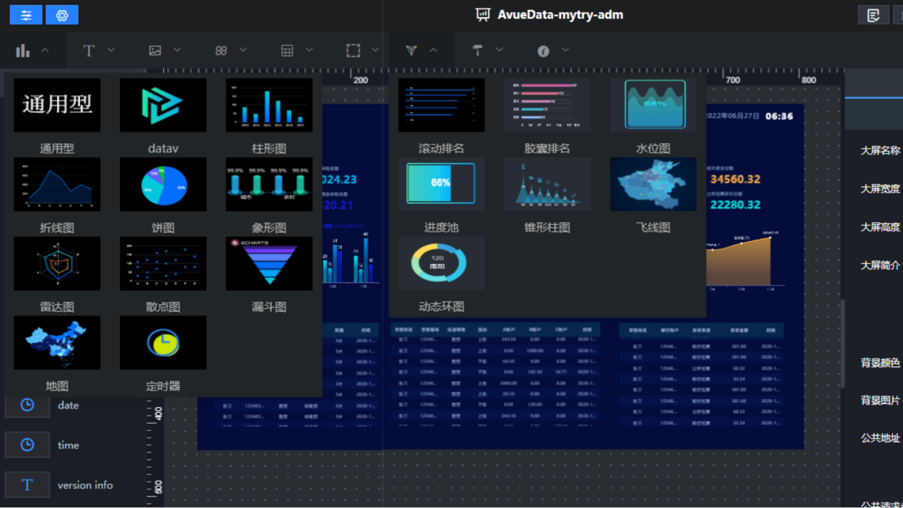
Task: Select the 柱形图 bar chart component
Action: (269, 106)
